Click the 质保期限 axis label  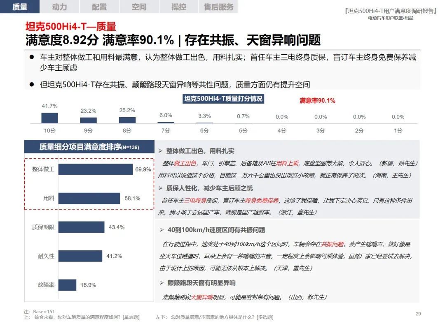click(x=43, y=227)
